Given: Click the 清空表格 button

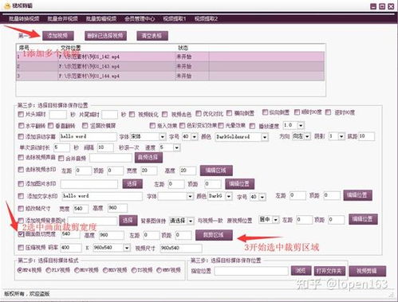Looking at the screenshot, I should click(152, 36).
